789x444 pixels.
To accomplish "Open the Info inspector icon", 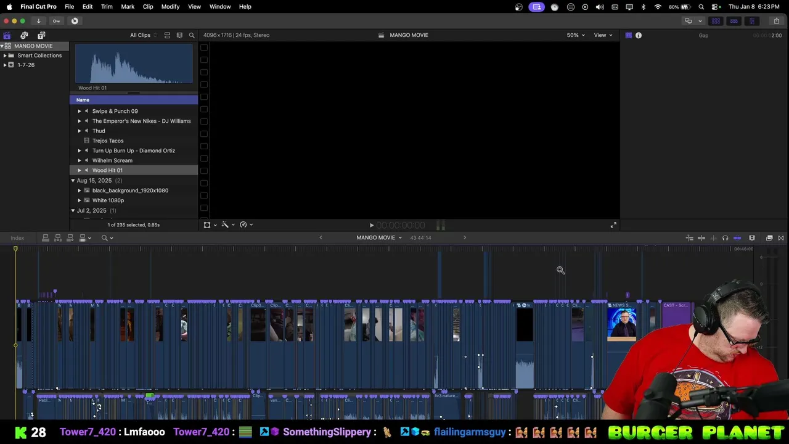I will tap(639, 35).
